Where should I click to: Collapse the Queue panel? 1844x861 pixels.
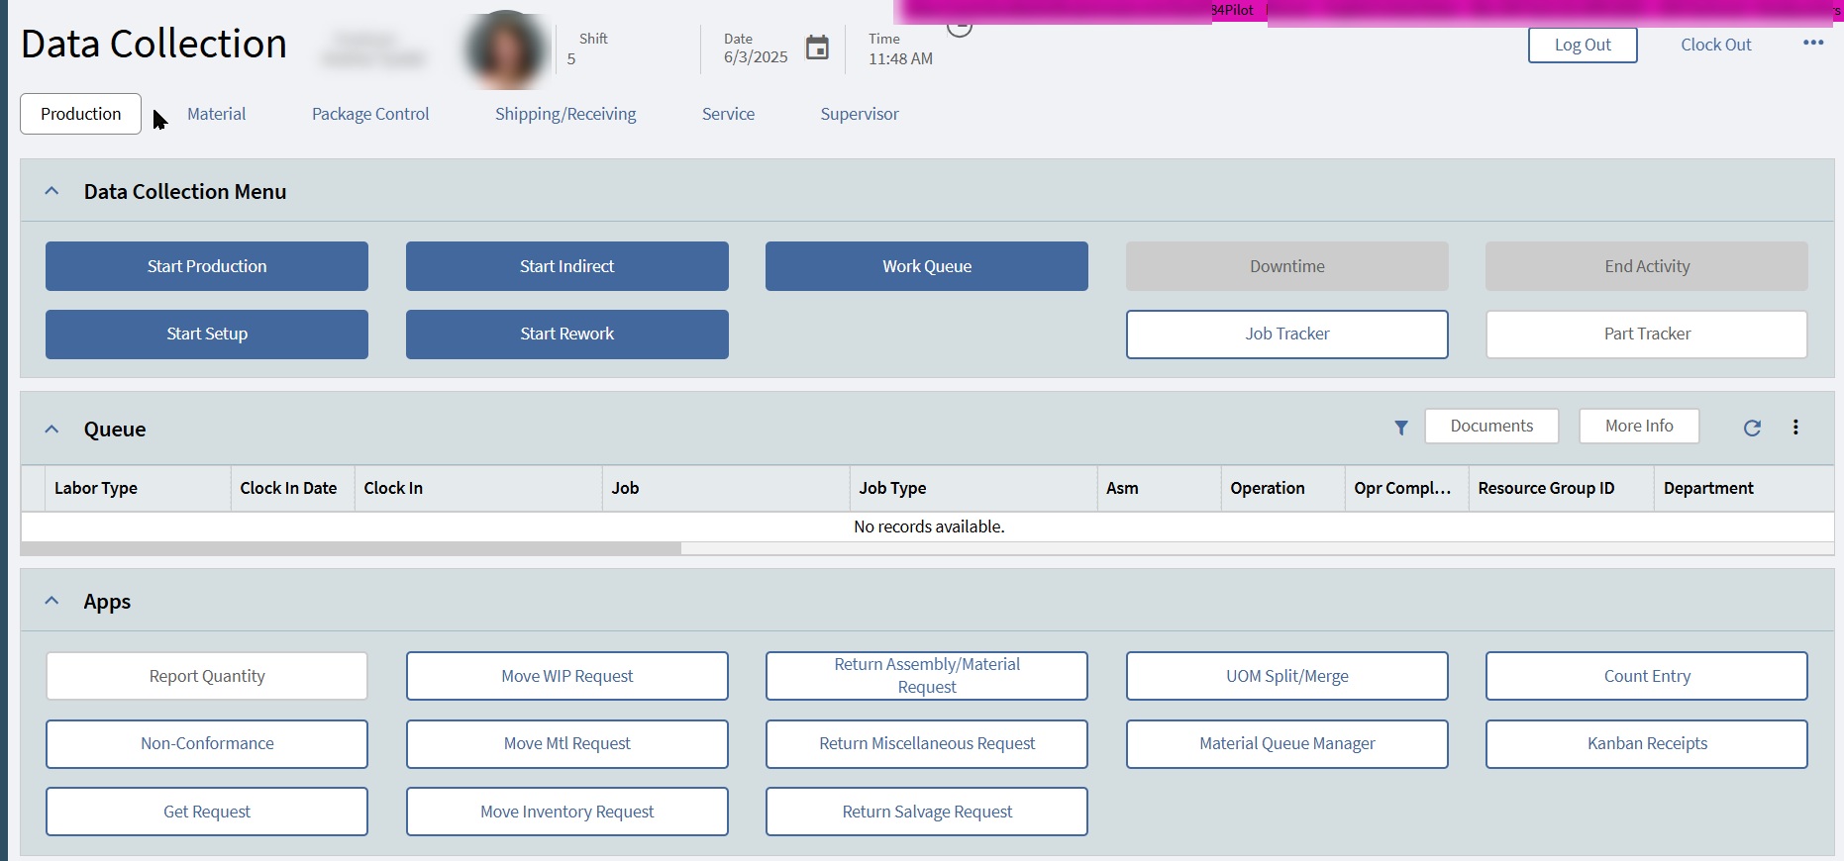coord(52,430)
